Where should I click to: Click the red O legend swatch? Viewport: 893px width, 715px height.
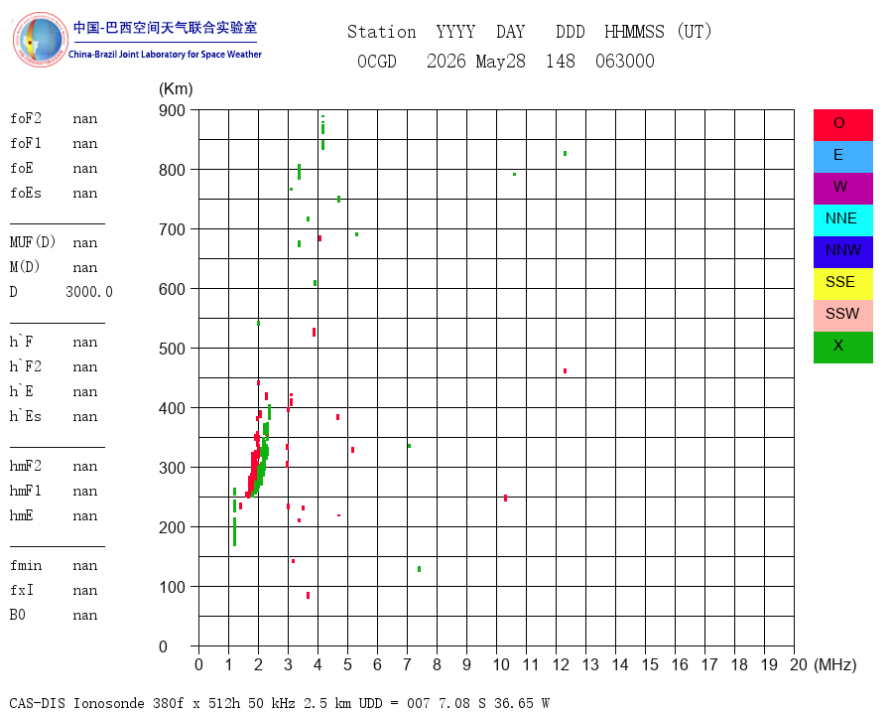[x=842, y=125]
